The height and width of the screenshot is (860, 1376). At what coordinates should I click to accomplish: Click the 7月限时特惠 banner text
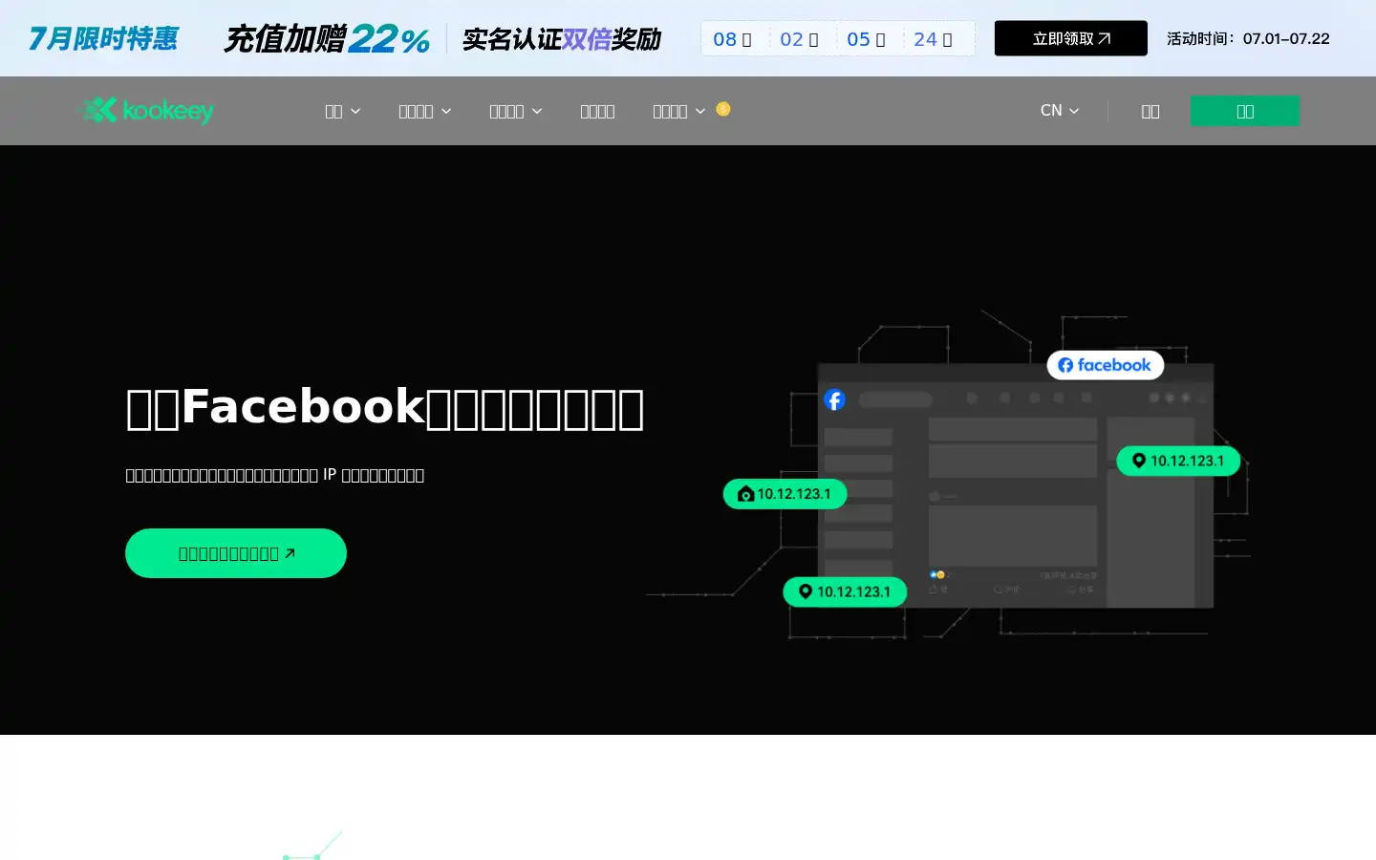click(103, 38)
